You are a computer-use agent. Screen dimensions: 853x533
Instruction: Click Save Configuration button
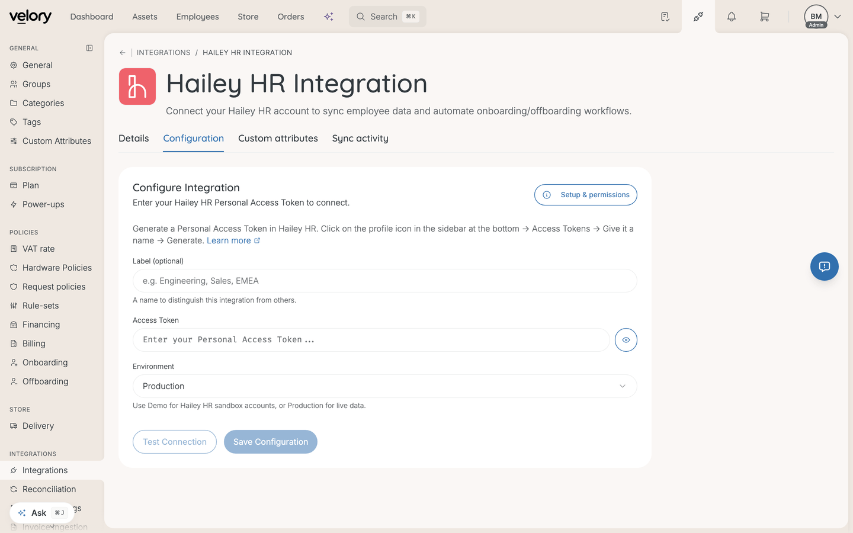271,442
